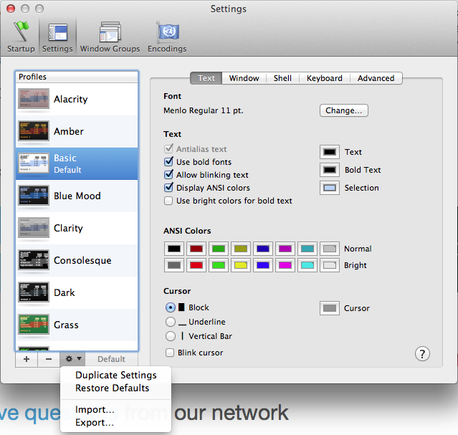Close the Settings window
Image resolution: width=458 pixels, height=435 pixels.
[11, 9]
